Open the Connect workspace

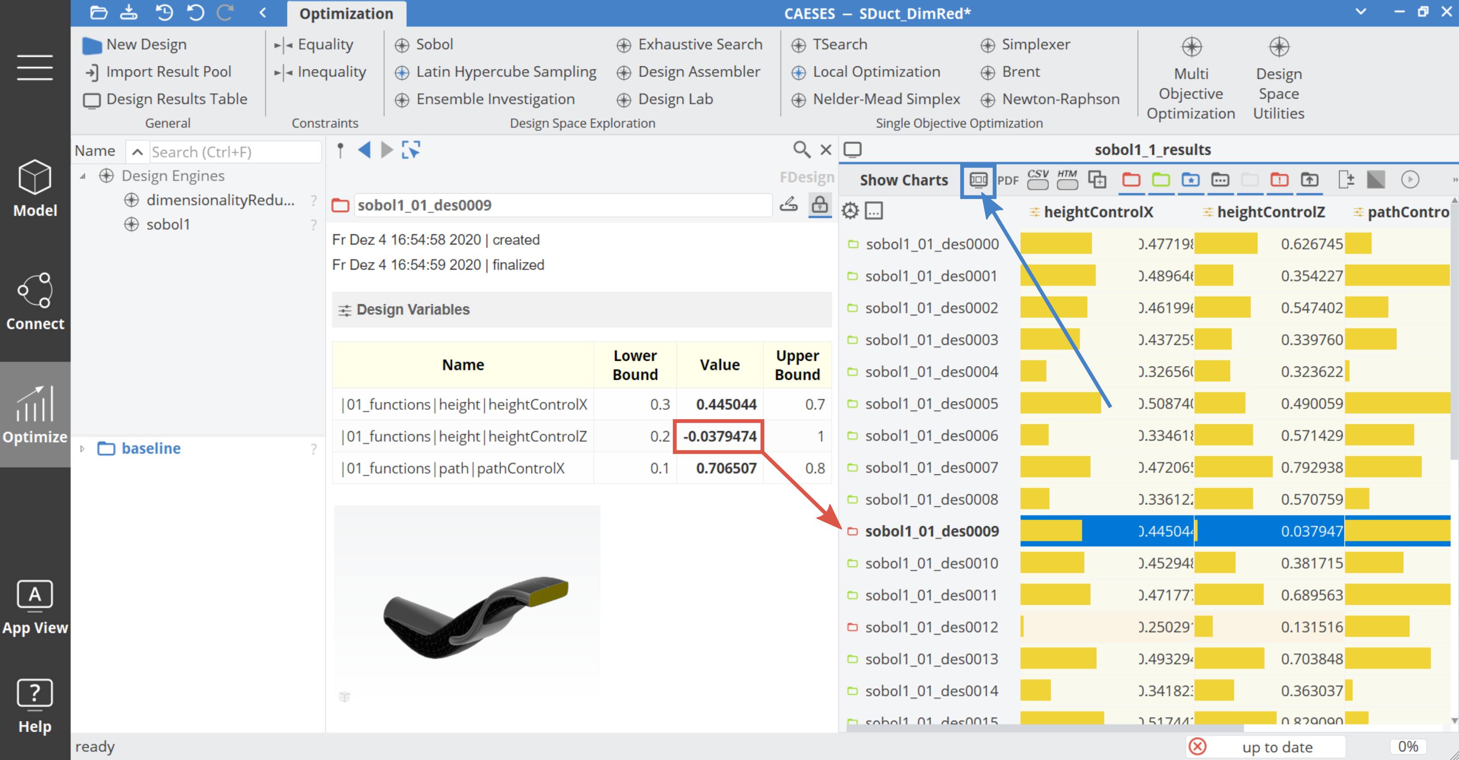(x=35, y=301)
